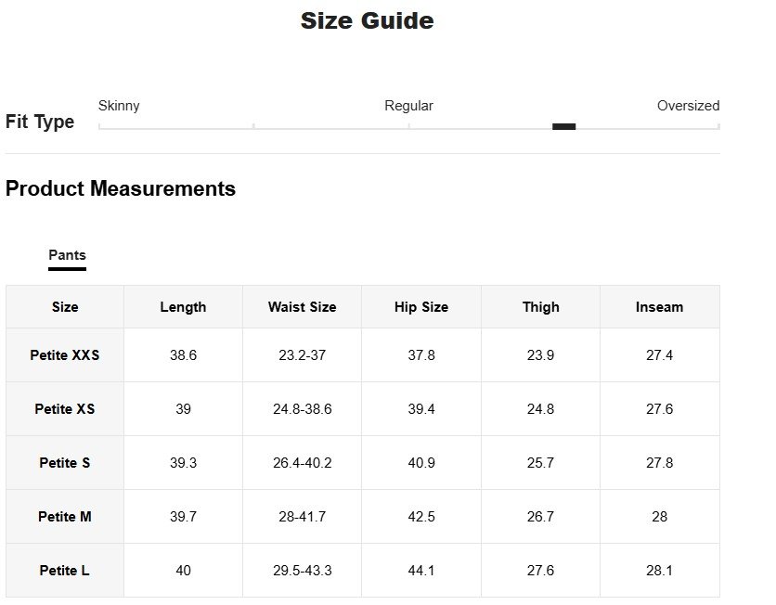Click the Inseam column header
776x605 pixels.
point(659,307)
